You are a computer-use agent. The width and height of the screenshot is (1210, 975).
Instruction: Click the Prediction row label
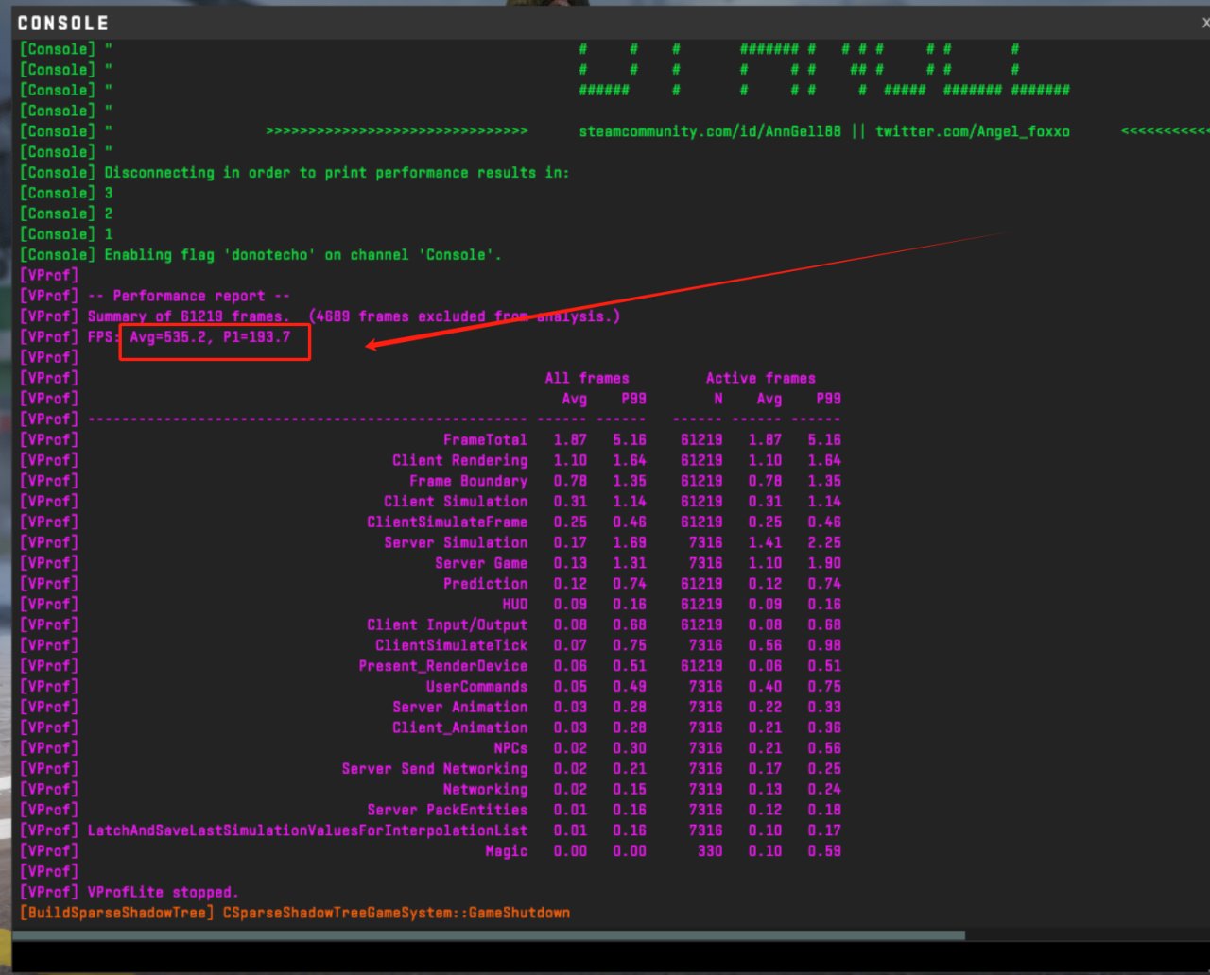(x=485, y=584)
